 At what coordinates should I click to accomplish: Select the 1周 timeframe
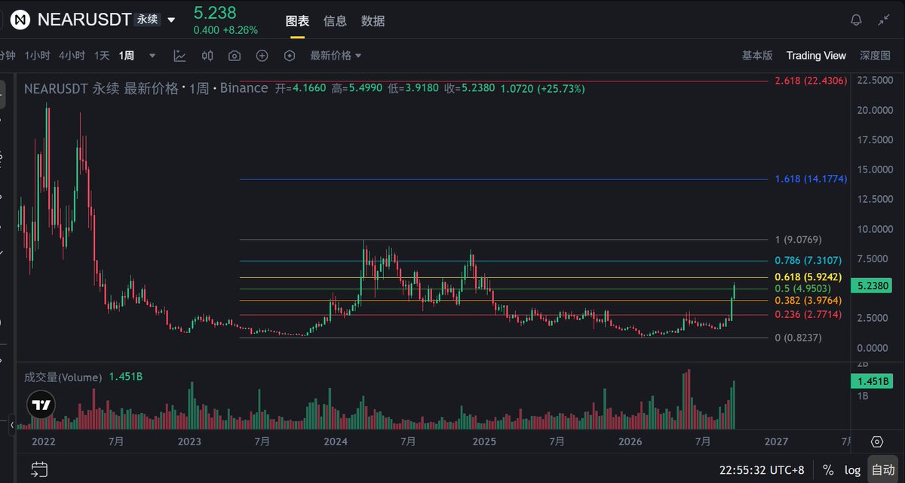[x=127, y=55]
